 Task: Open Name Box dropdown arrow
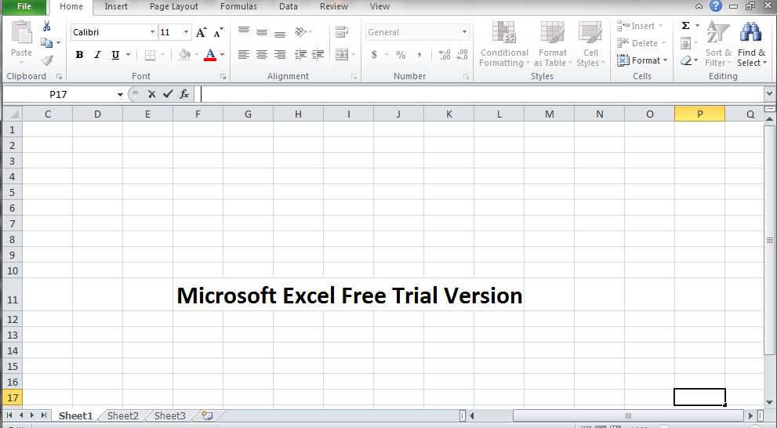(x=120, y=95)
